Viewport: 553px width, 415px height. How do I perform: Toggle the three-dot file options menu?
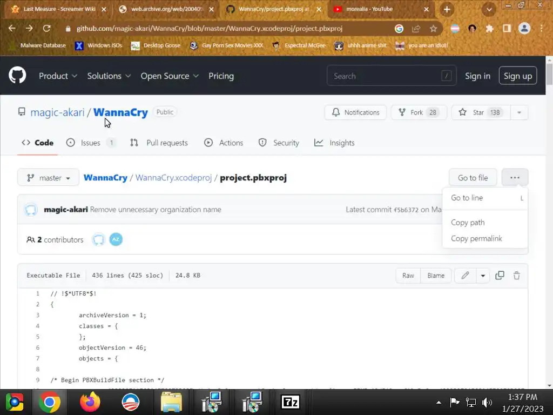(x=515, y=177)
